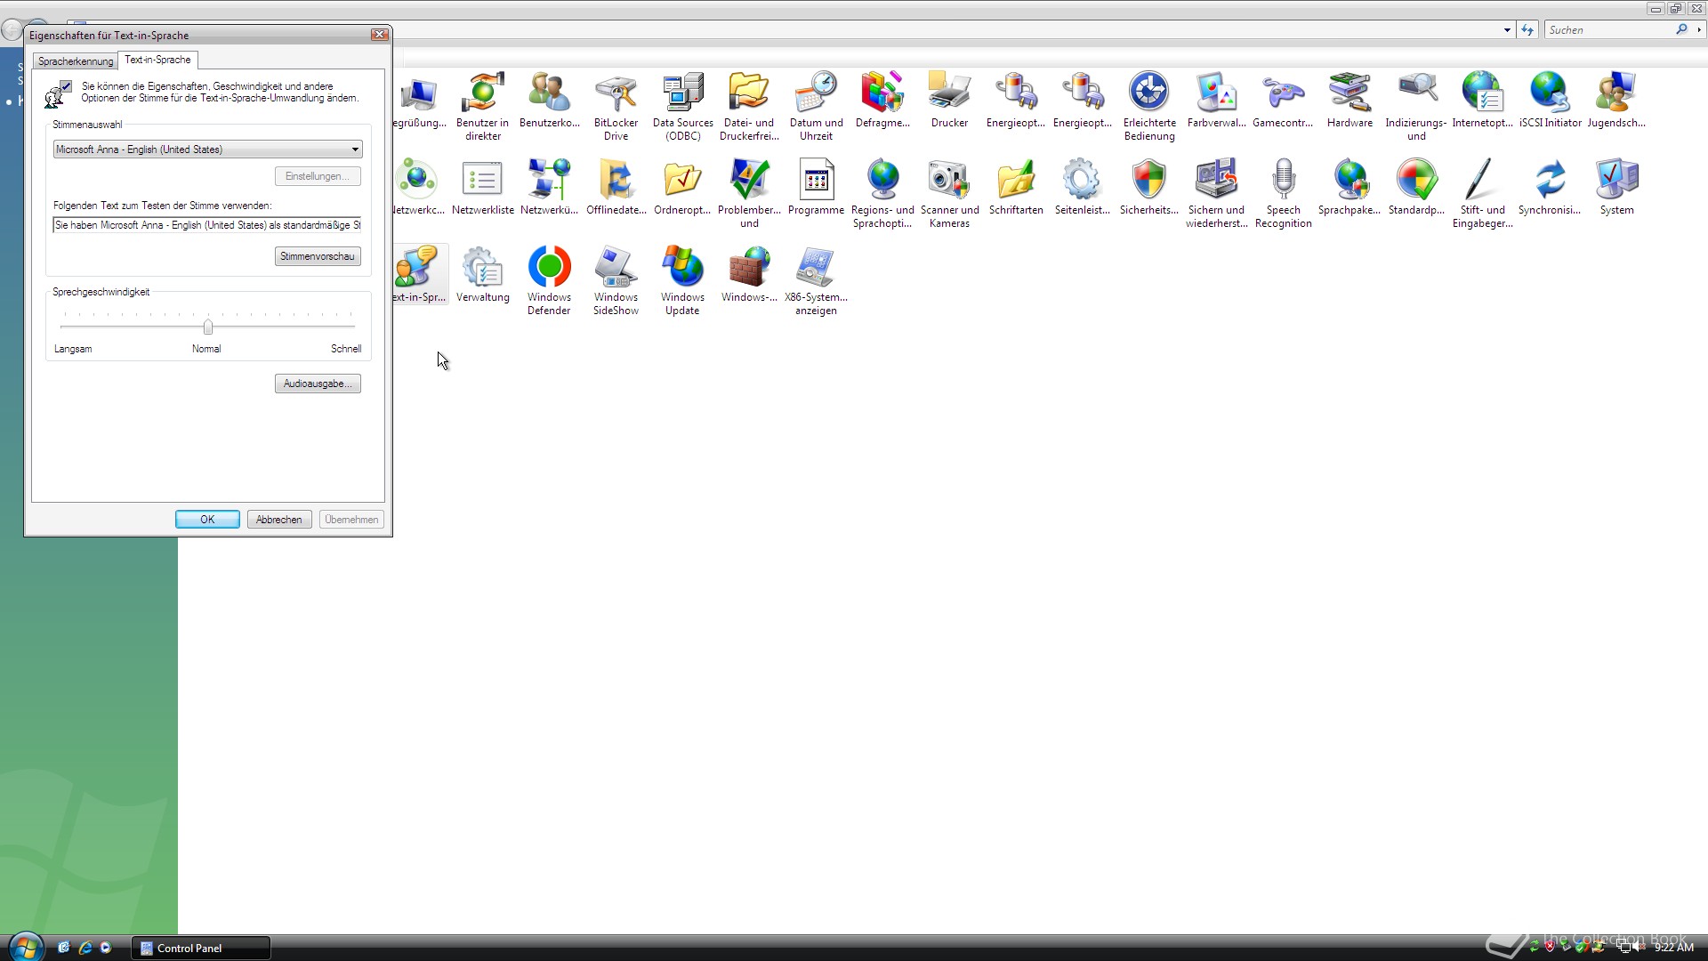Open Datum und Uhrzeit icon
Viewport: 1708px width, 961px height.
[x=816, y=106]
